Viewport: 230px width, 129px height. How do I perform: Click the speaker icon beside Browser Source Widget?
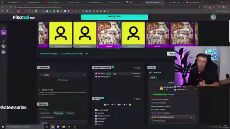click(87, 54)
